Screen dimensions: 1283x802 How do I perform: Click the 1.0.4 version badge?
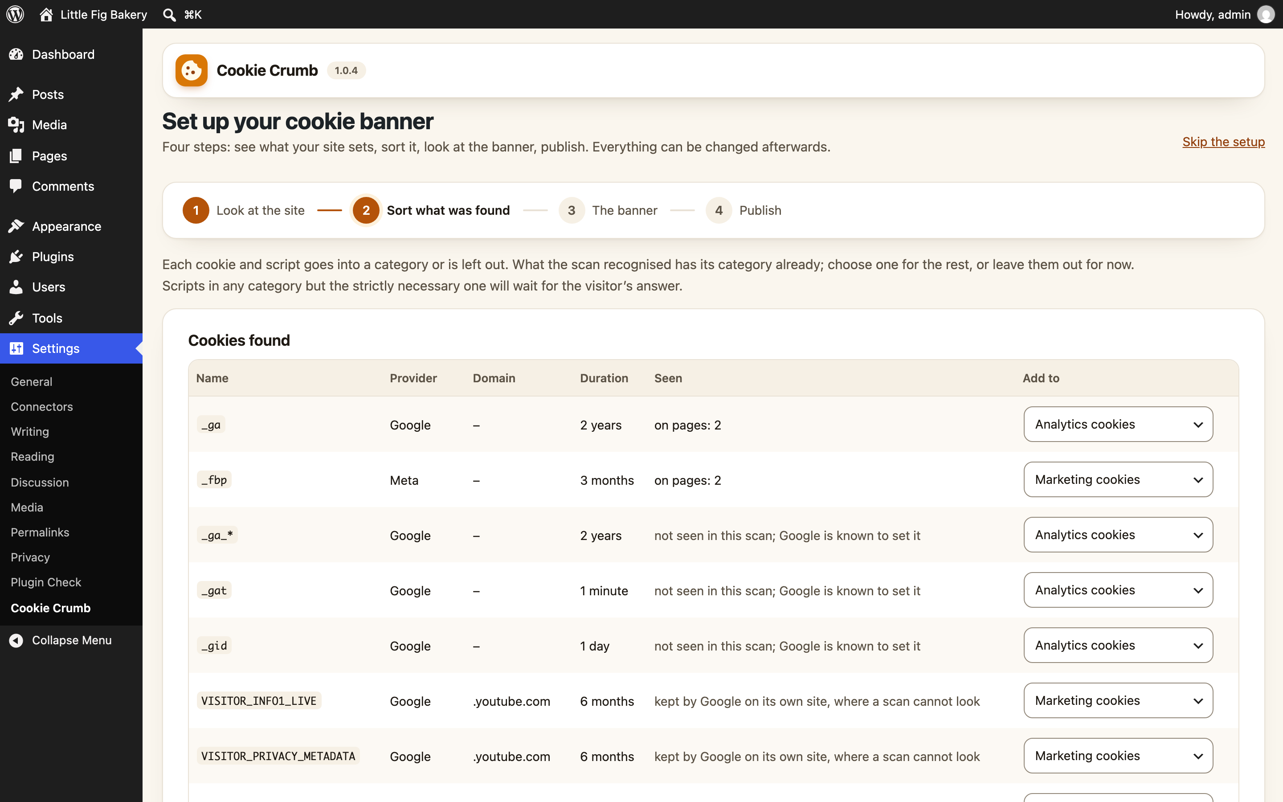(x=346, y=70)
